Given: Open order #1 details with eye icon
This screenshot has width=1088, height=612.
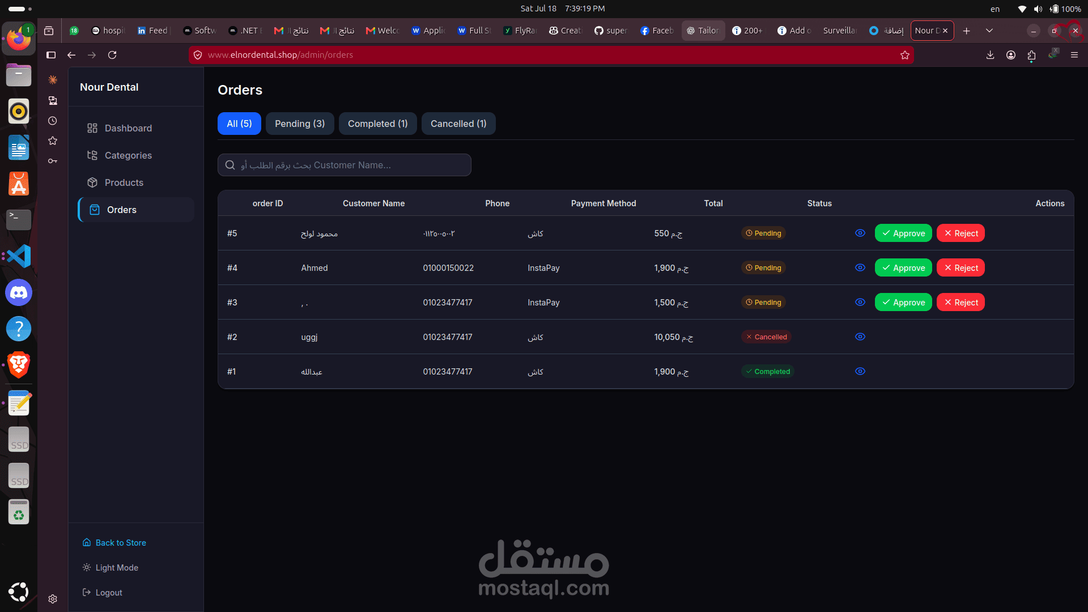Looking at the screenshot, I should 860,371.
